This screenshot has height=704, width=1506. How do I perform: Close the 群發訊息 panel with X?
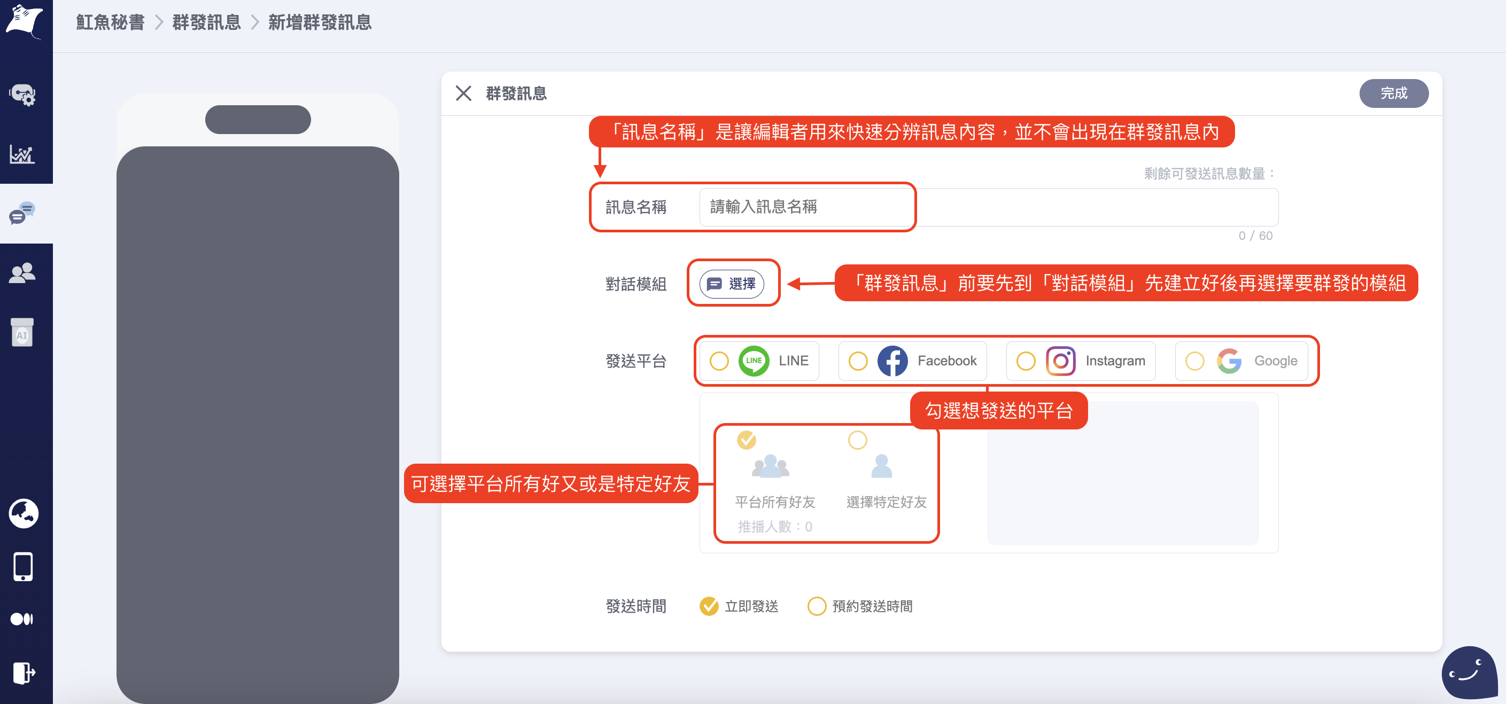click(x=463, y=93)
